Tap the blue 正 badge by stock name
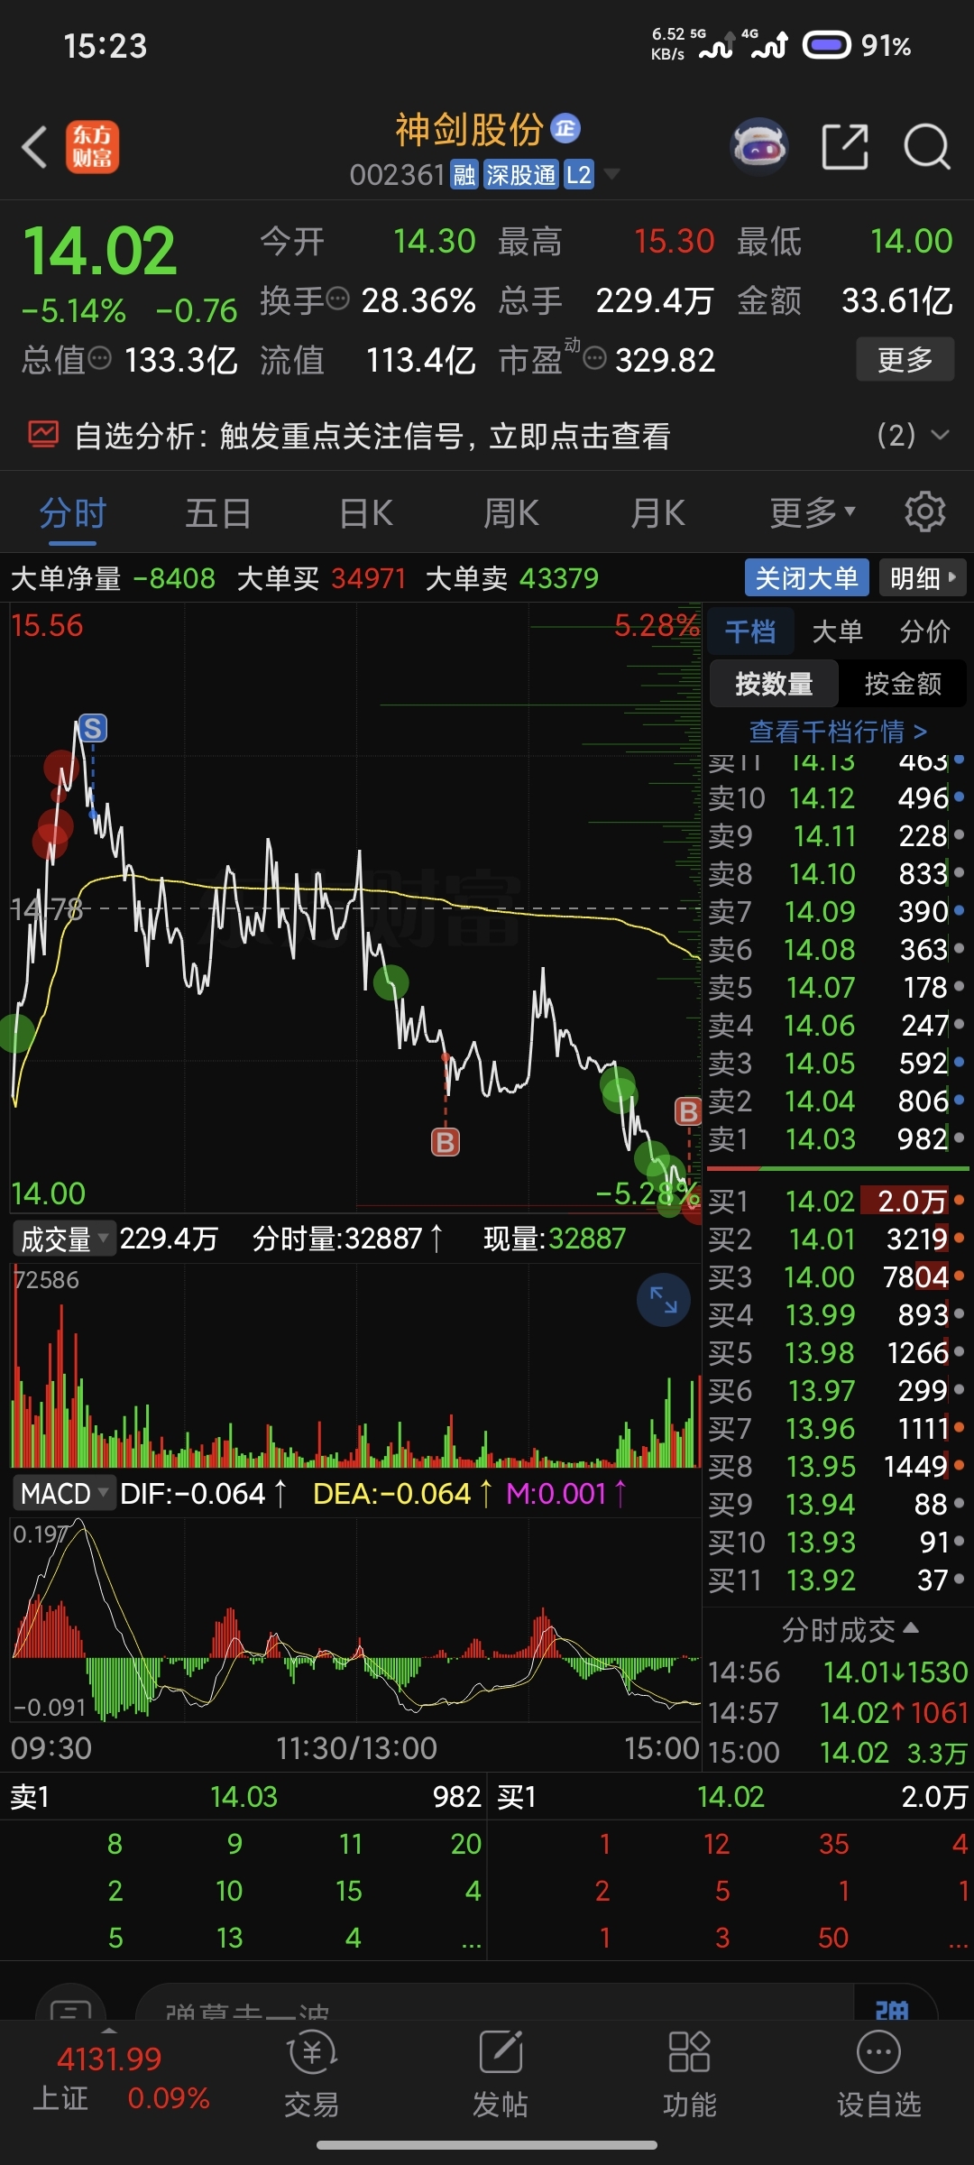This screenshot has width=974, height=2165. (x=565, y=129)
